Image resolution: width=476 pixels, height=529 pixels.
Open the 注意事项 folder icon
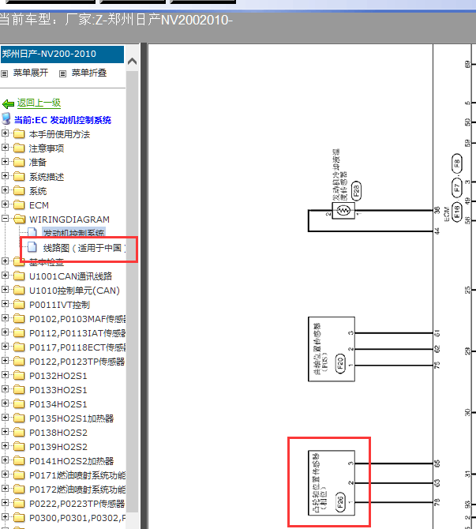tap(19, 148)
